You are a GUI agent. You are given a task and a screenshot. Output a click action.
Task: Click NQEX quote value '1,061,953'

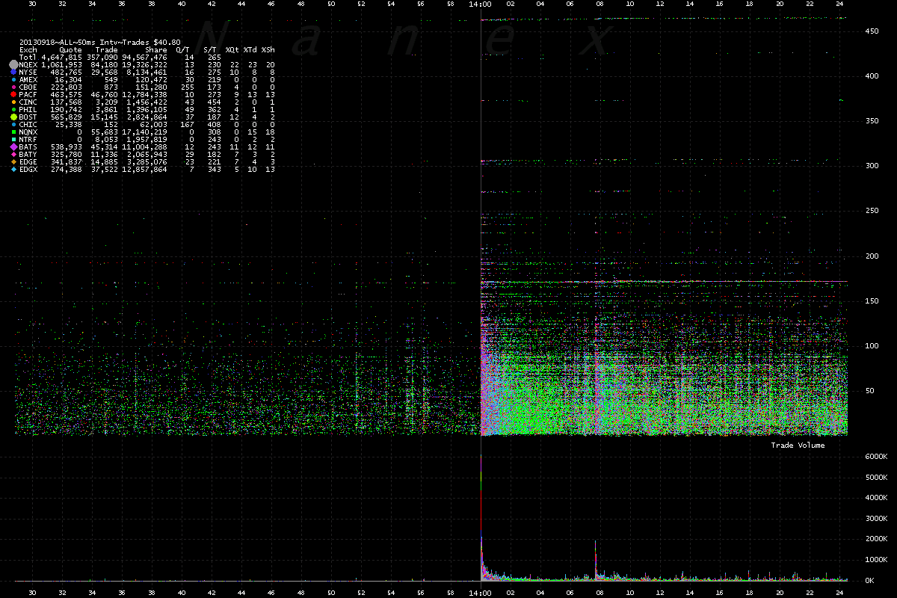click(61, 65)
